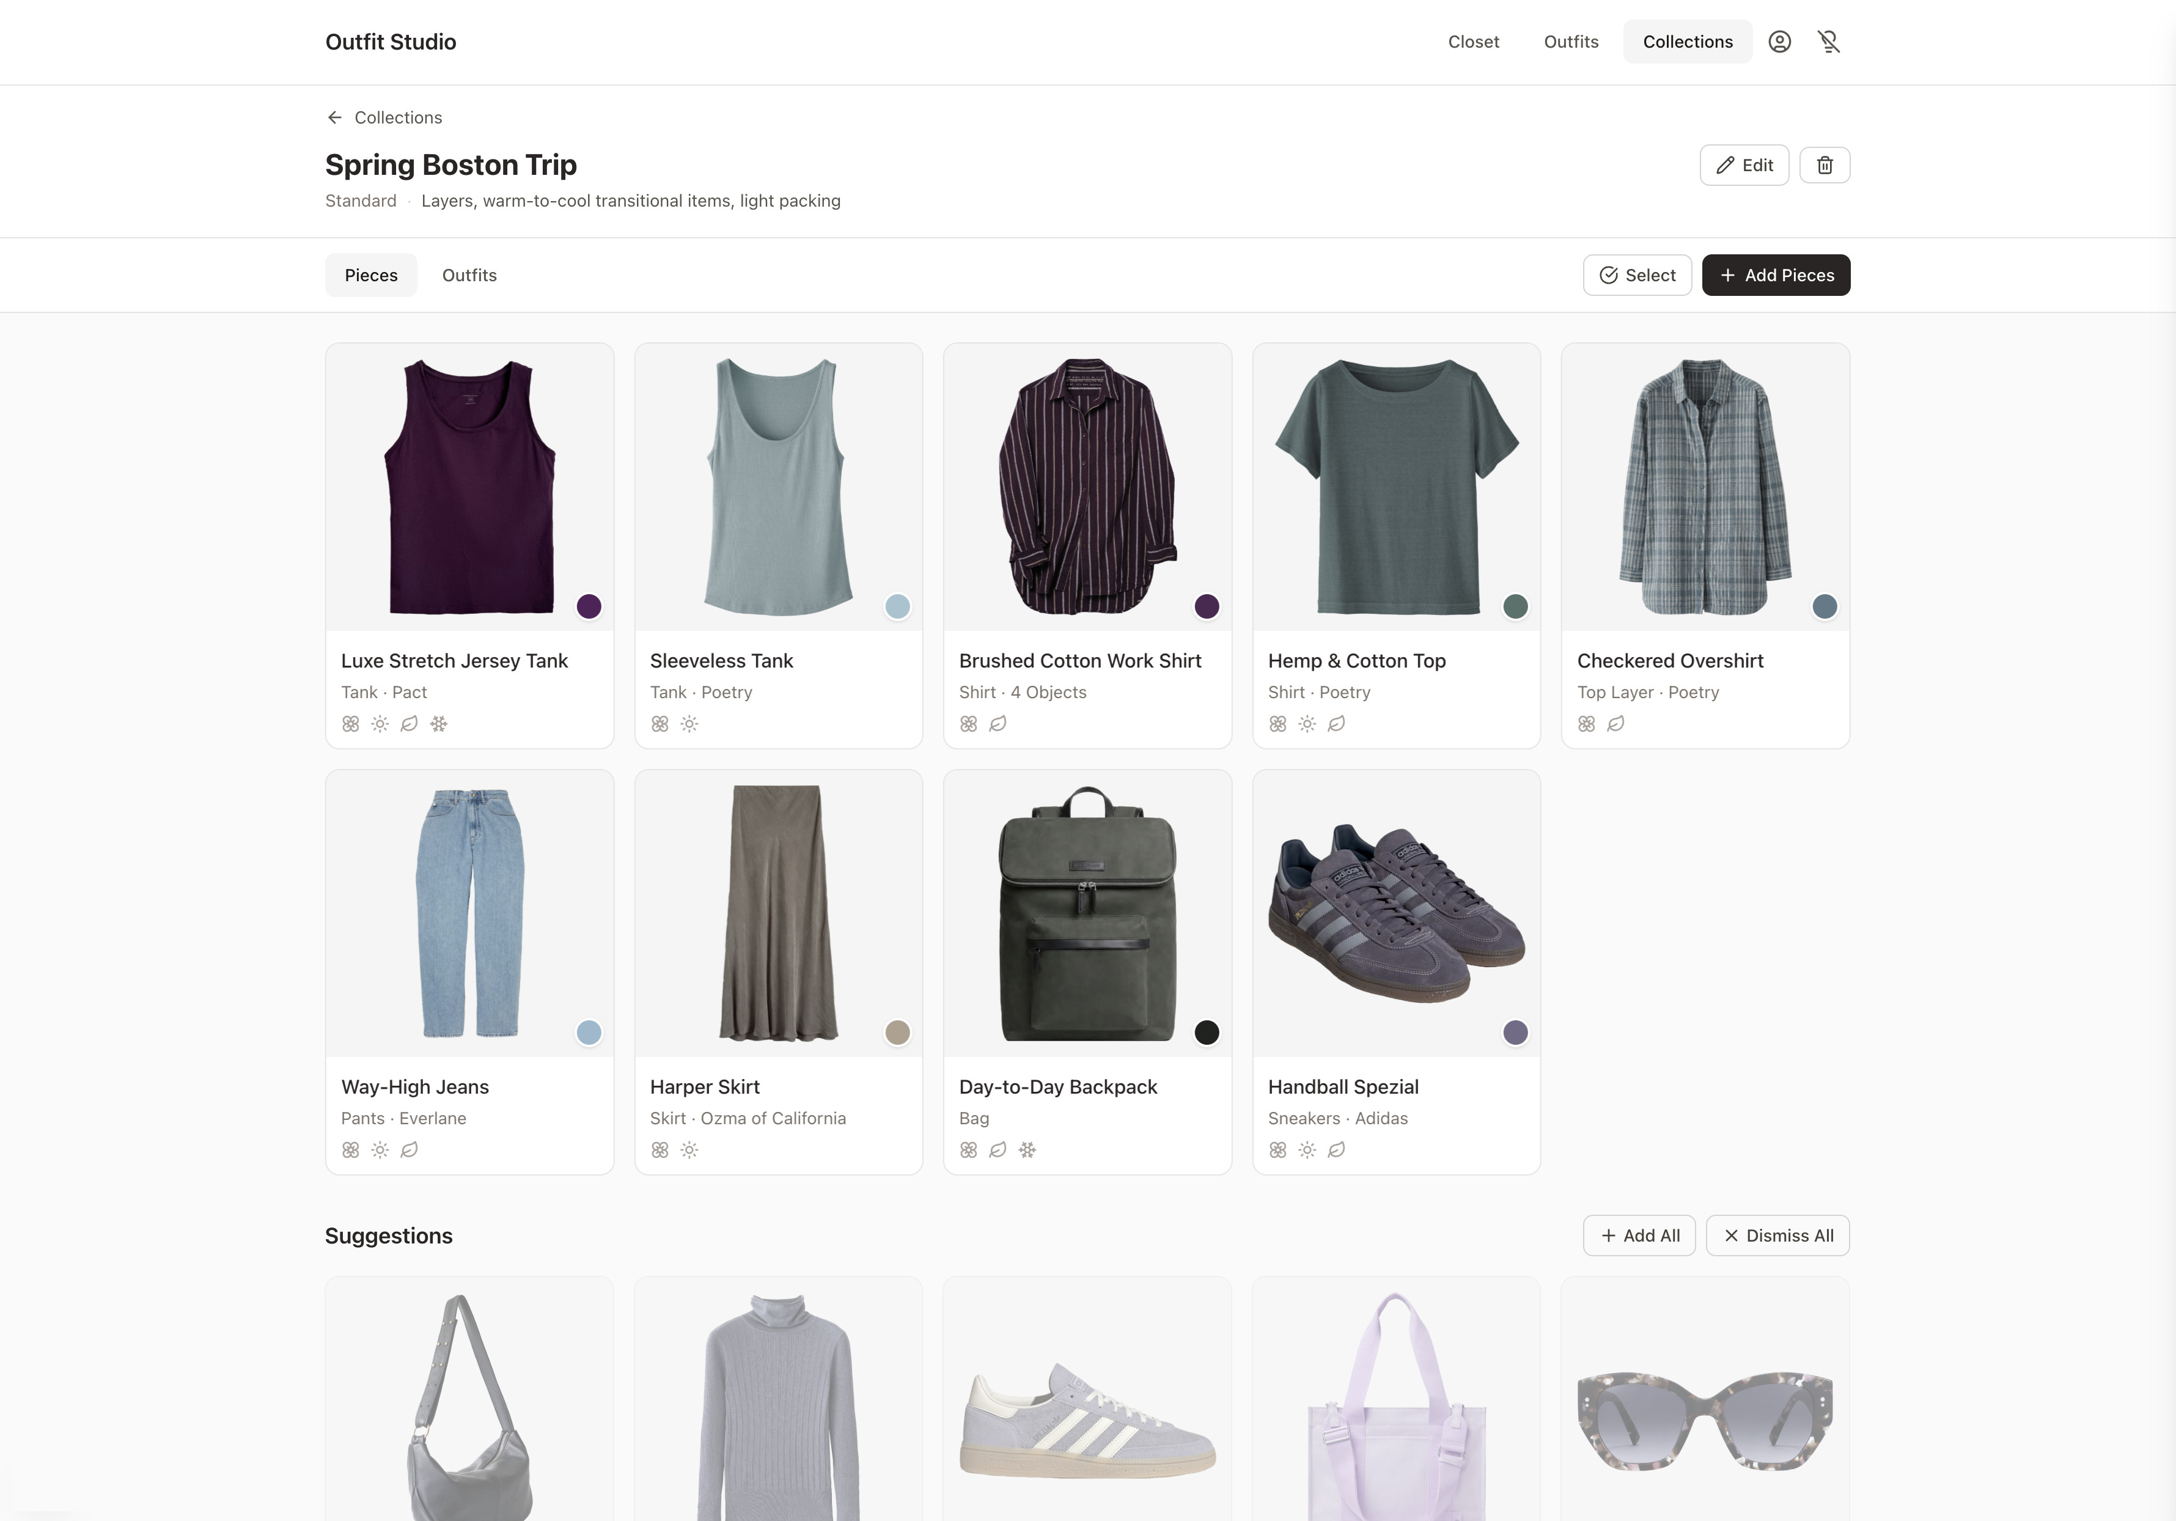Select the sun icon on Harper Skirt
Screen dimensions: 2176x1521
point(690,1149)
